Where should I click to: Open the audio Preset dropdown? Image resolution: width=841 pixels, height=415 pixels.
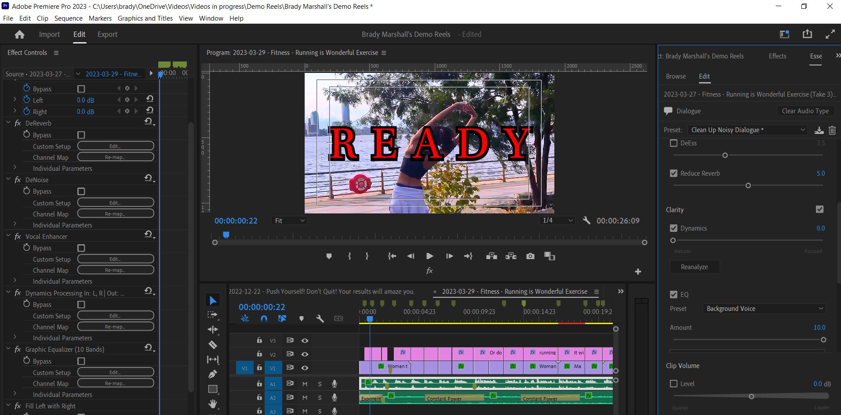coord(748,130)
